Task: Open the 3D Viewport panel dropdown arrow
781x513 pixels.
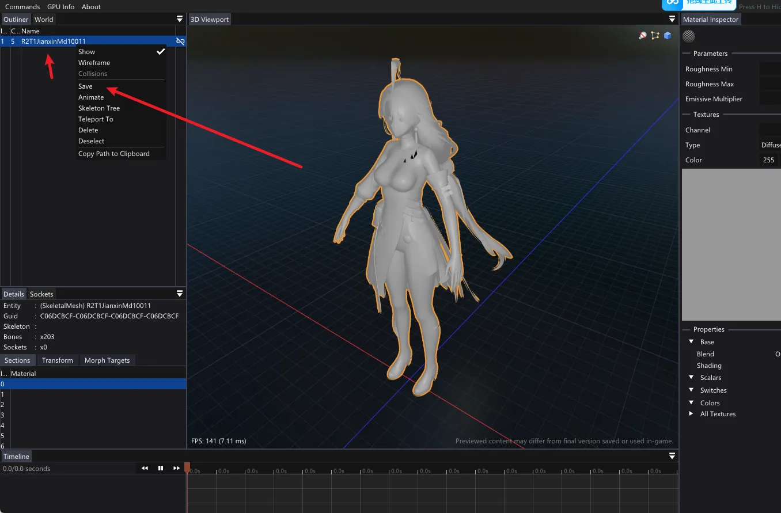Action: coord(672,20)
